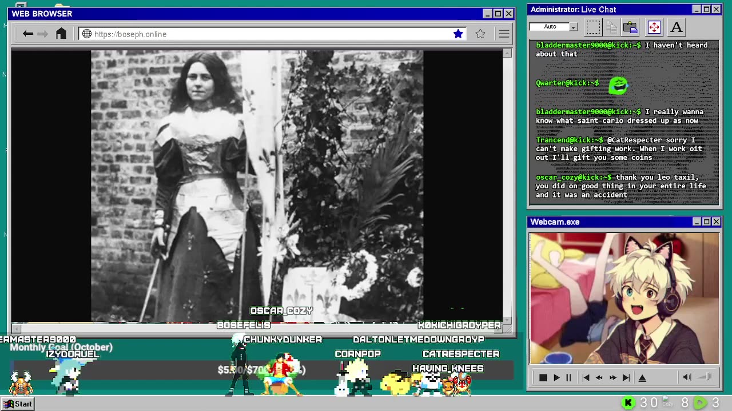Click Trancend's message to @CatRespecter
This screenshot has height=411, width=732.
tap(619, 148)
